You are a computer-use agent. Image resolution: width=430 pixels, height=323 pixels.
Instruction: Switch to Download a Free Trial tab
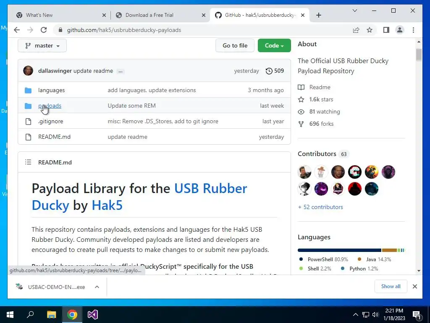(160, 15)
